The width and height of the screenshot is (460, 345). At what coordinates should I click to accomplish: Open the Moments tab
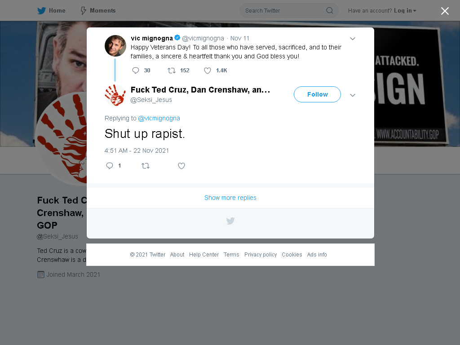coord(98,11)
